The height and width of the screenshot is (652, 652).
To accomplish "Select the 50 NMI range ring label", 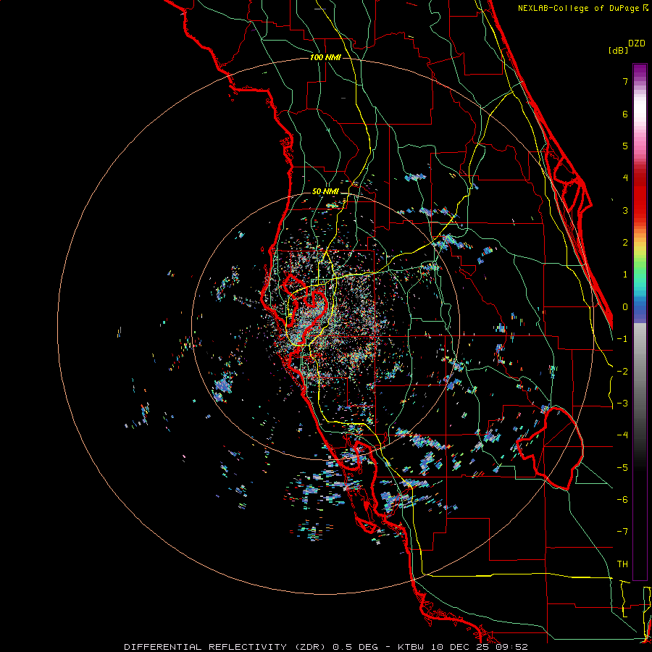I will click(325, 191).
